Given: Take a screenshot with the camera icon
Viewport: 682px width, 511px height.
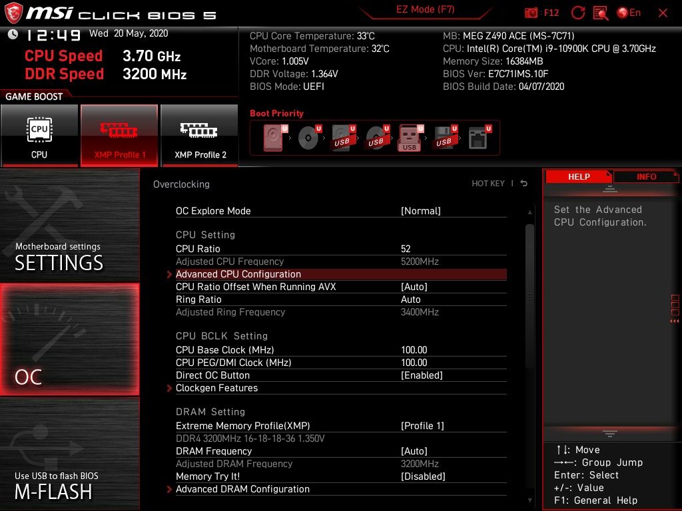Looking at the screenshot, I should [531, 12].
